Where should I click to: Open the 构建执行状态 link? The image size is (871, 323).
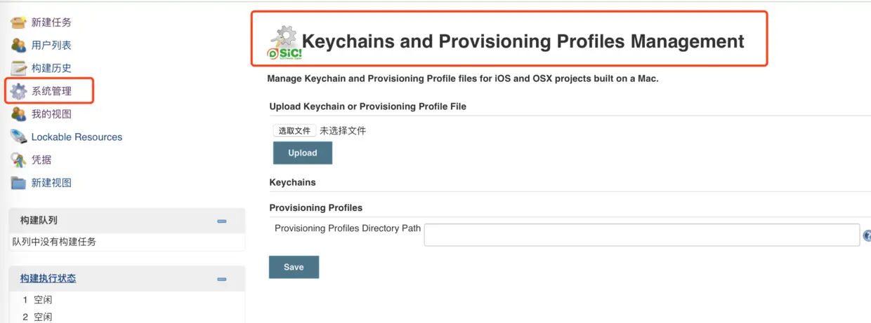tap(48, 278)
